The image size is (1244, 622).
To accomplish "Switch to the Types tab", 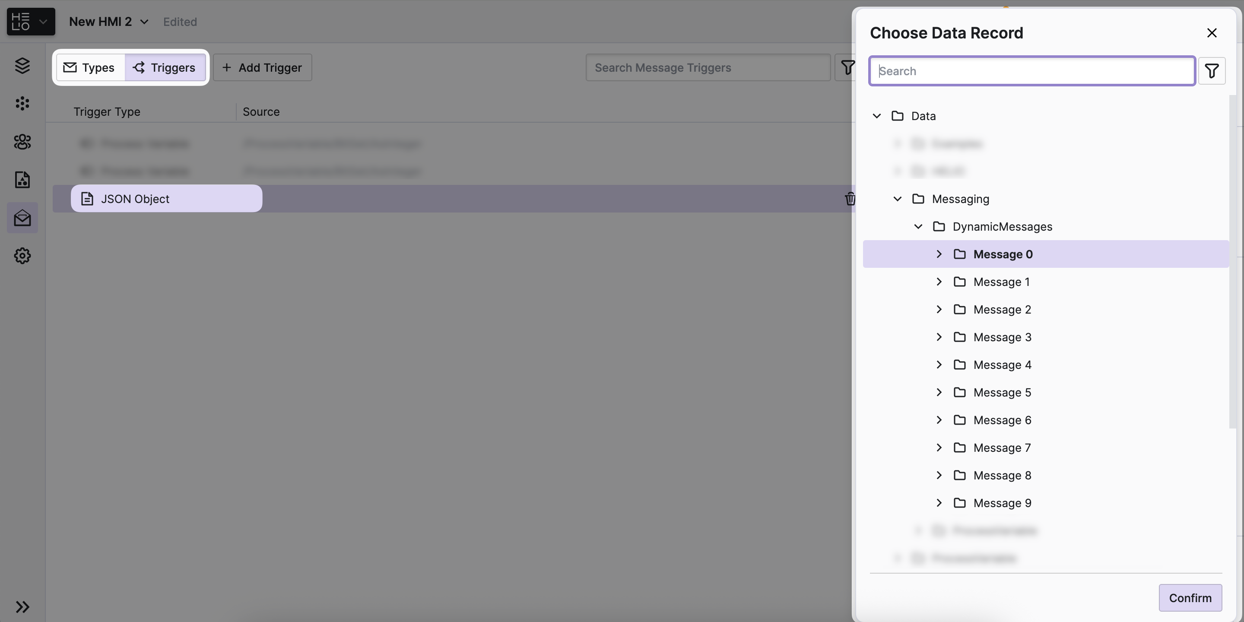I will [90, 68].
